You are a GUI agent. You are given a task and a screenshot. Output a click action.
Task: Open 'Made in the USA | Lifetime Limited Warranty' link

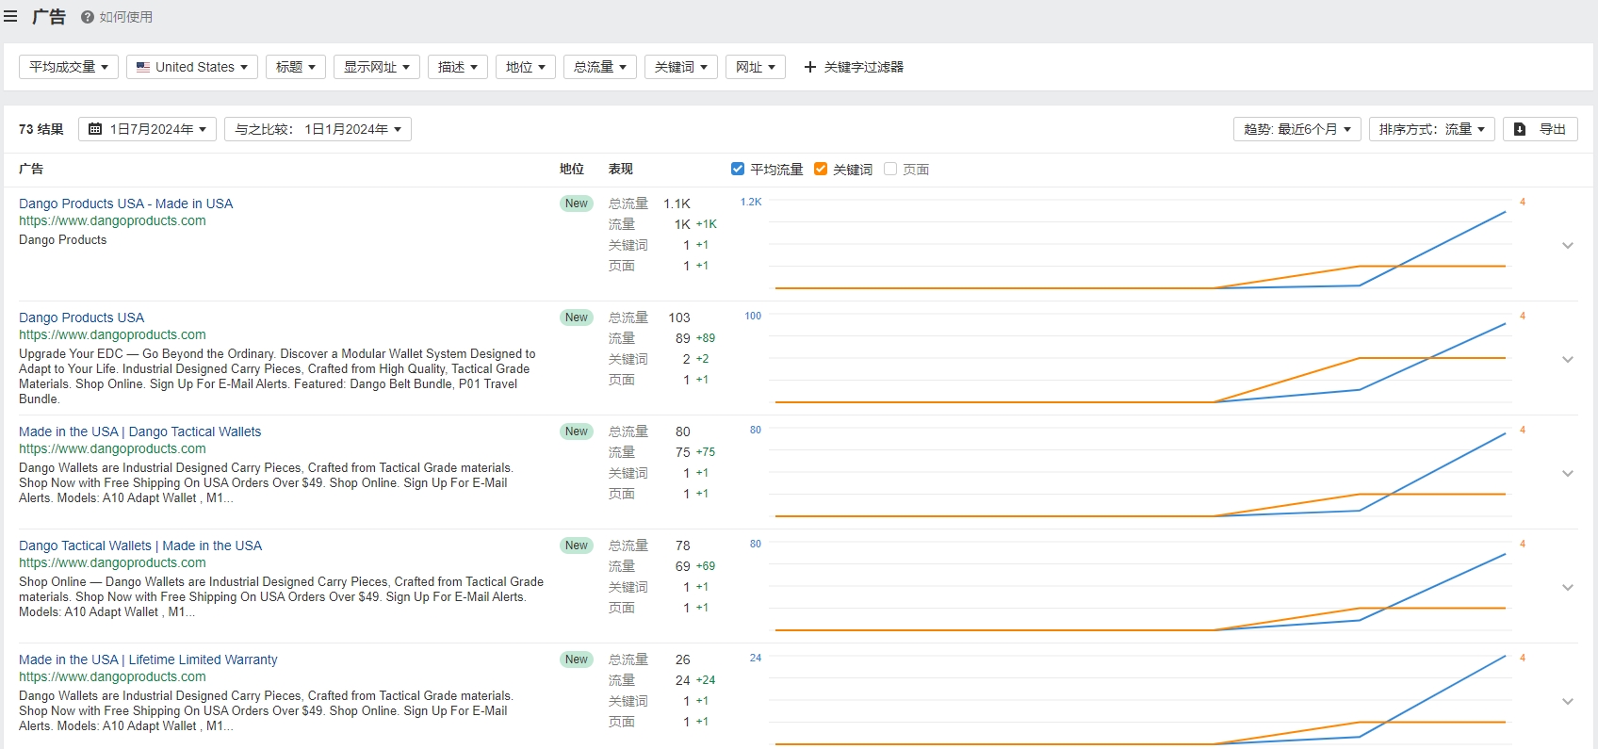point(148,659)
